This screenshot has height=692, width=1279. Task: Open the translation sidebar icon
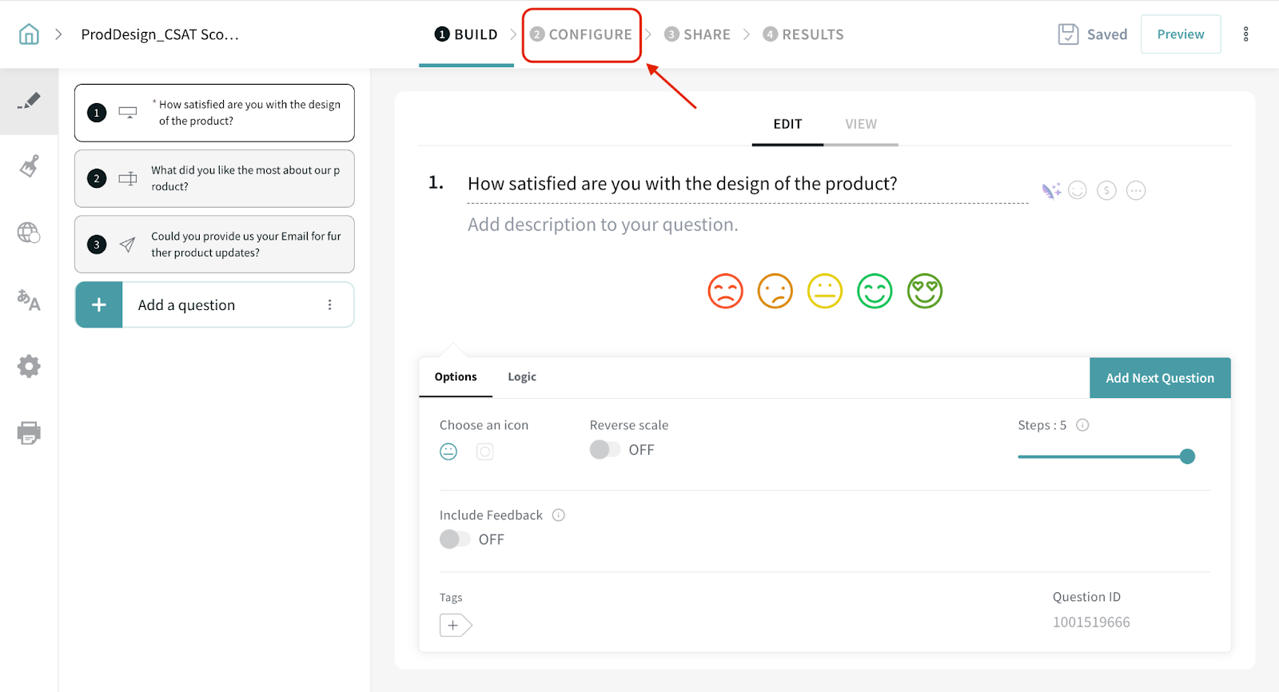tap(29, 300)
